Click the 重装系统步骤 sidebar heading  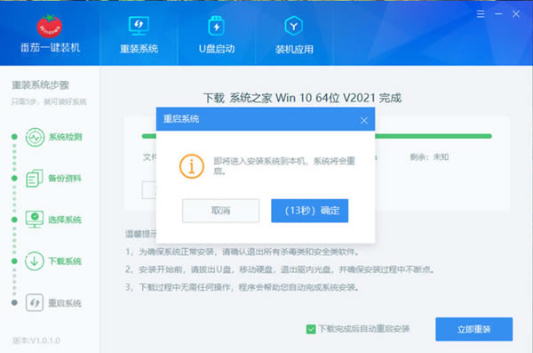pyautogui.click(x=41, y=84)
